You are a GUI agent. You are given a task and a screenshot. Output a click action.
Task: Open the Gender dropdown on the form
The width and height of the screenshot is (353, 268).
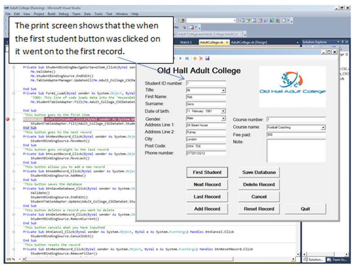223,118
